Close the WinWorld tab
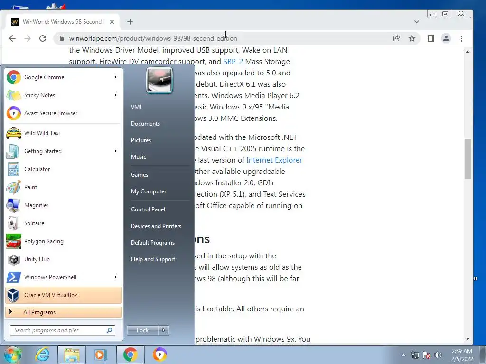 (112, 22)
